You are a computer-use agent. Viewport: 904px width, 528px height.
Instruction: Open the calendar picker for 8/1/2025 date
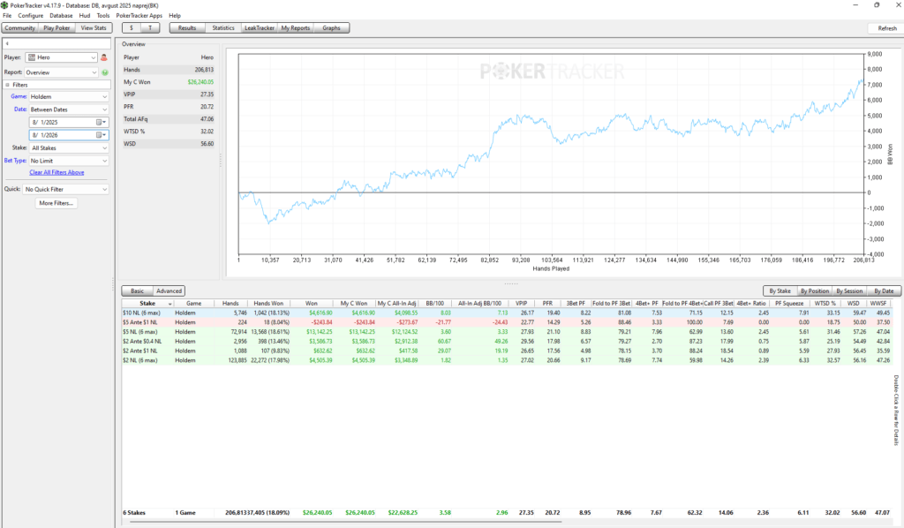point(101,122)
